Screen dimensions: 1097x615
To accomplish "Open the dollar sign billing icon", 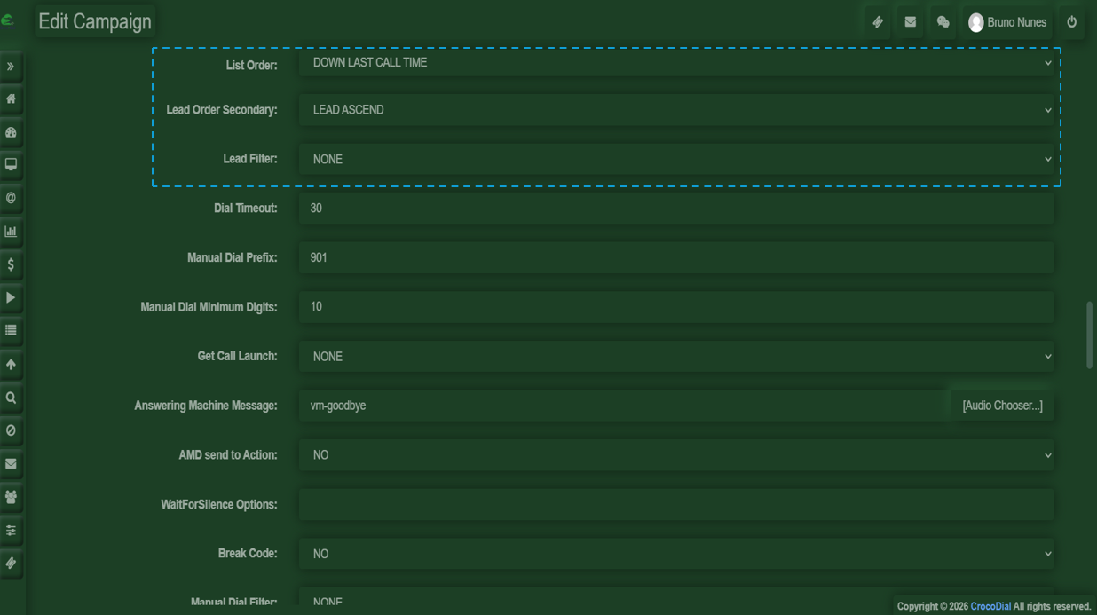I will pos(11,264).
